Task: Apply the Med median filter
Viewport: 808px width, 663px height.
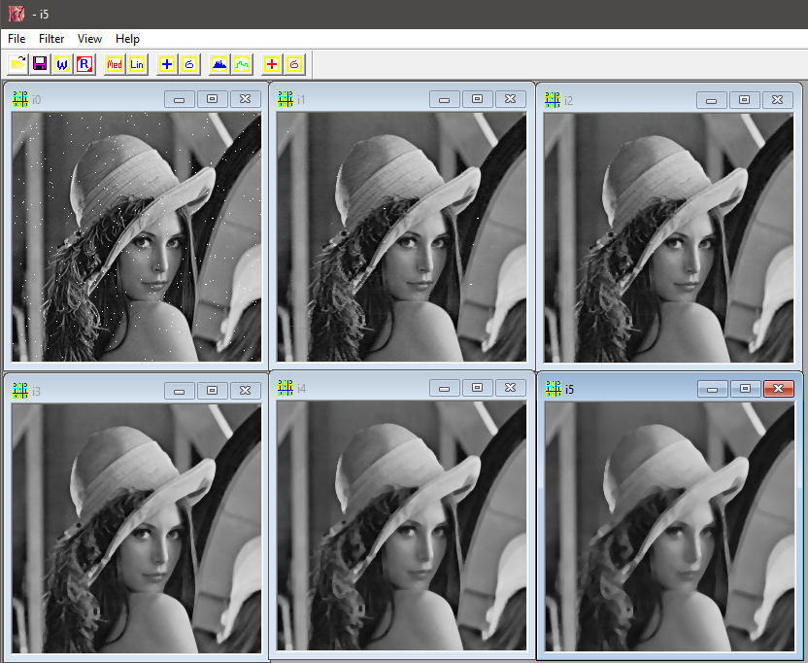Action: [115, 64]
